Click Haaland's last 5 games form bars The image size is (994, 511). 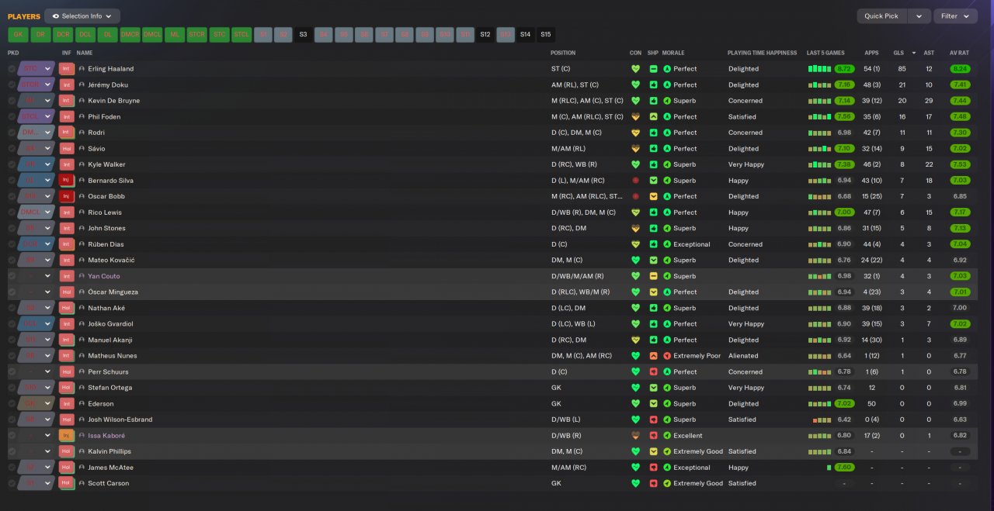pyautogui.click(x=820, y=69)
